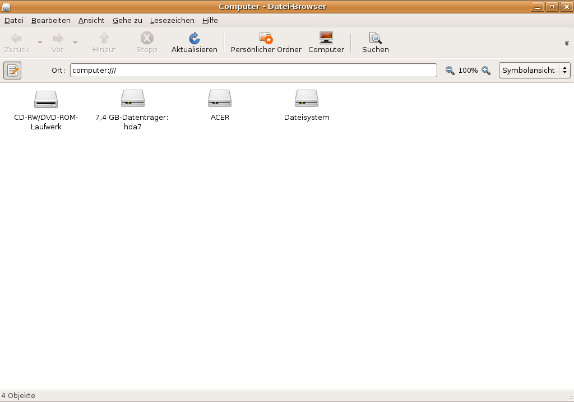Click the Ort location text field

(x=253, y=71)
